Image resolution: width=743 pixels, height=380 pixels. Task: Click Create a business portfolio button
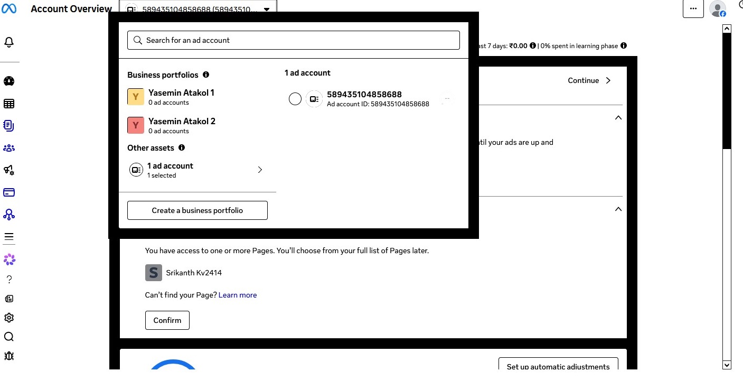(197, 210)
